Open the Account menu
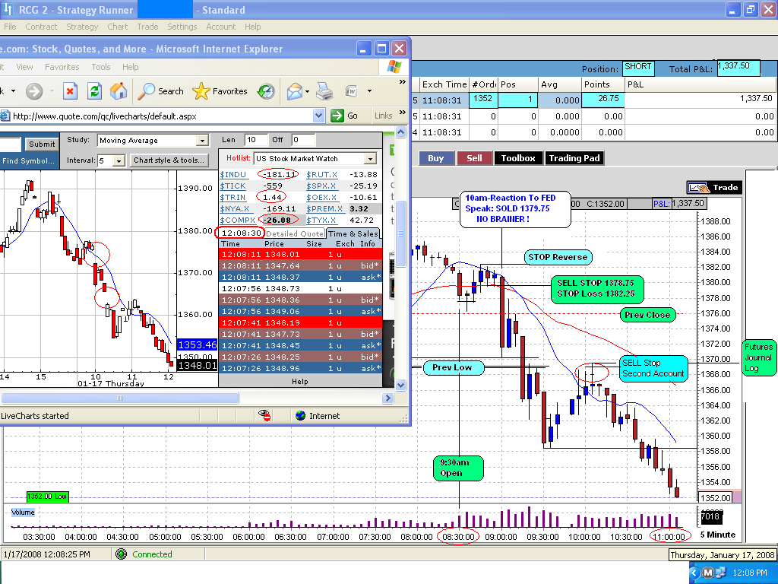Viewport: 778px width, 584px height. (221, 27)
